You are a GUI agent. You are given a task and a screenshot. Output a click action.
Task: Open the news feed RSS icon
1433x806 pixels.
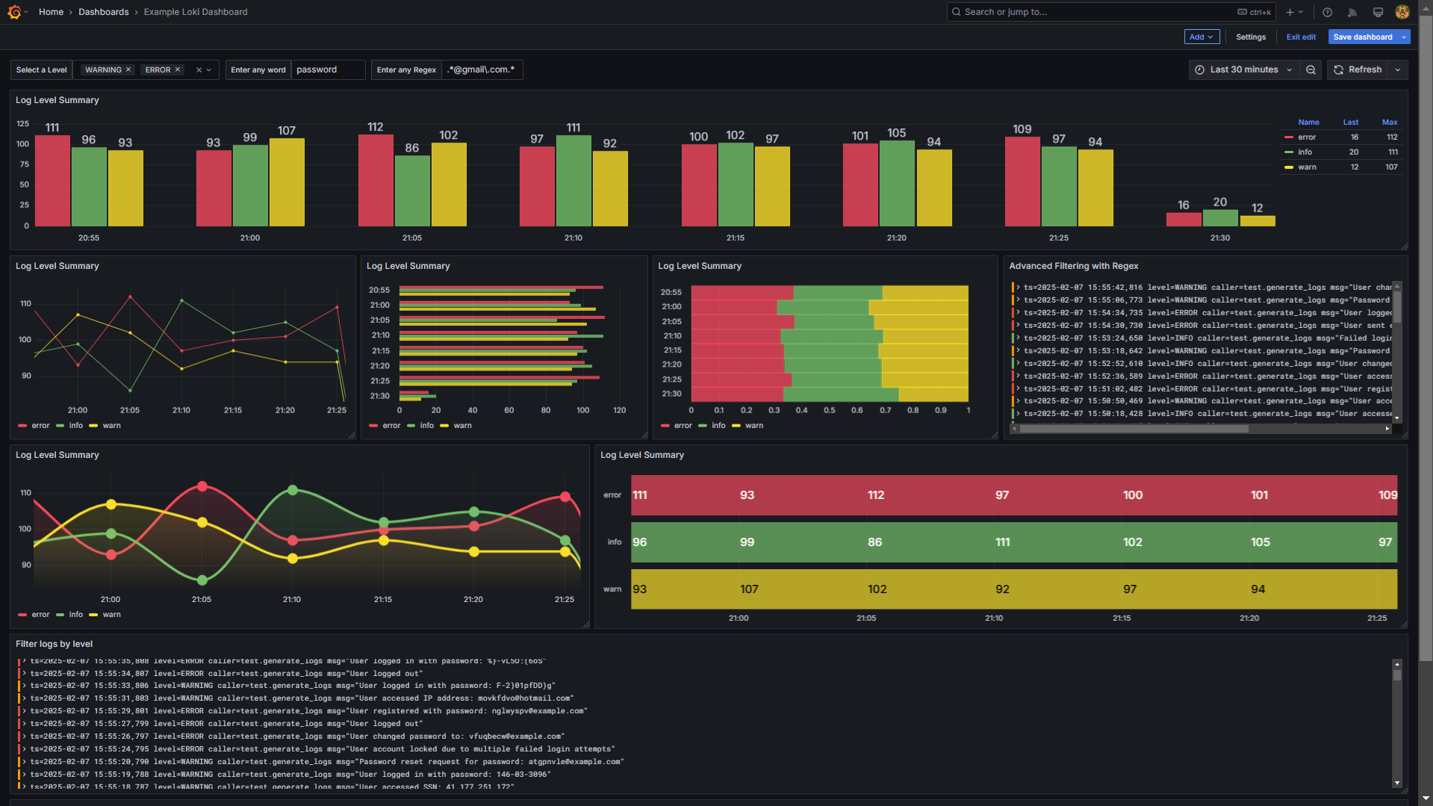[1352, 12]
